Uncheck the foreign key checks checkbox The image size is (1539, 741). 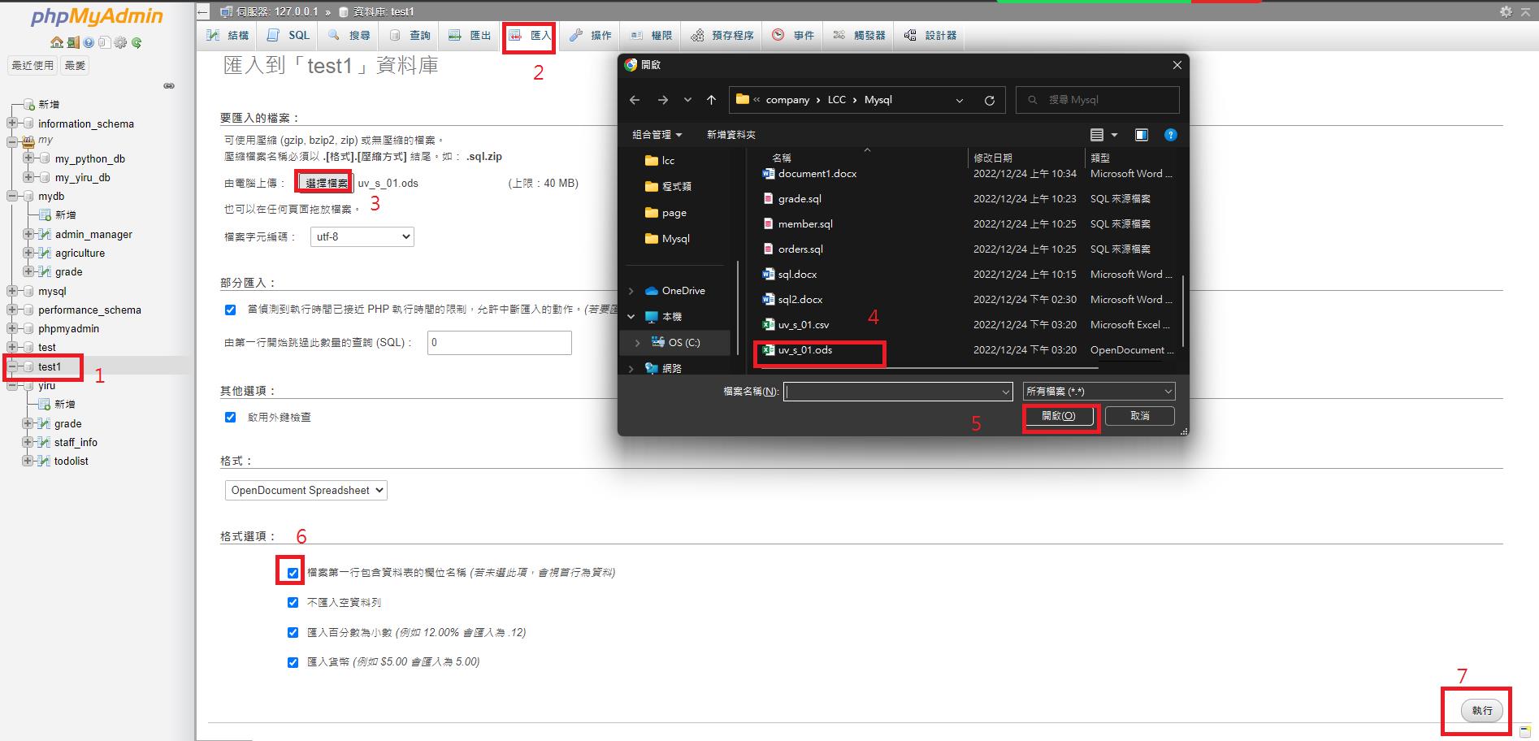(230, 417)
